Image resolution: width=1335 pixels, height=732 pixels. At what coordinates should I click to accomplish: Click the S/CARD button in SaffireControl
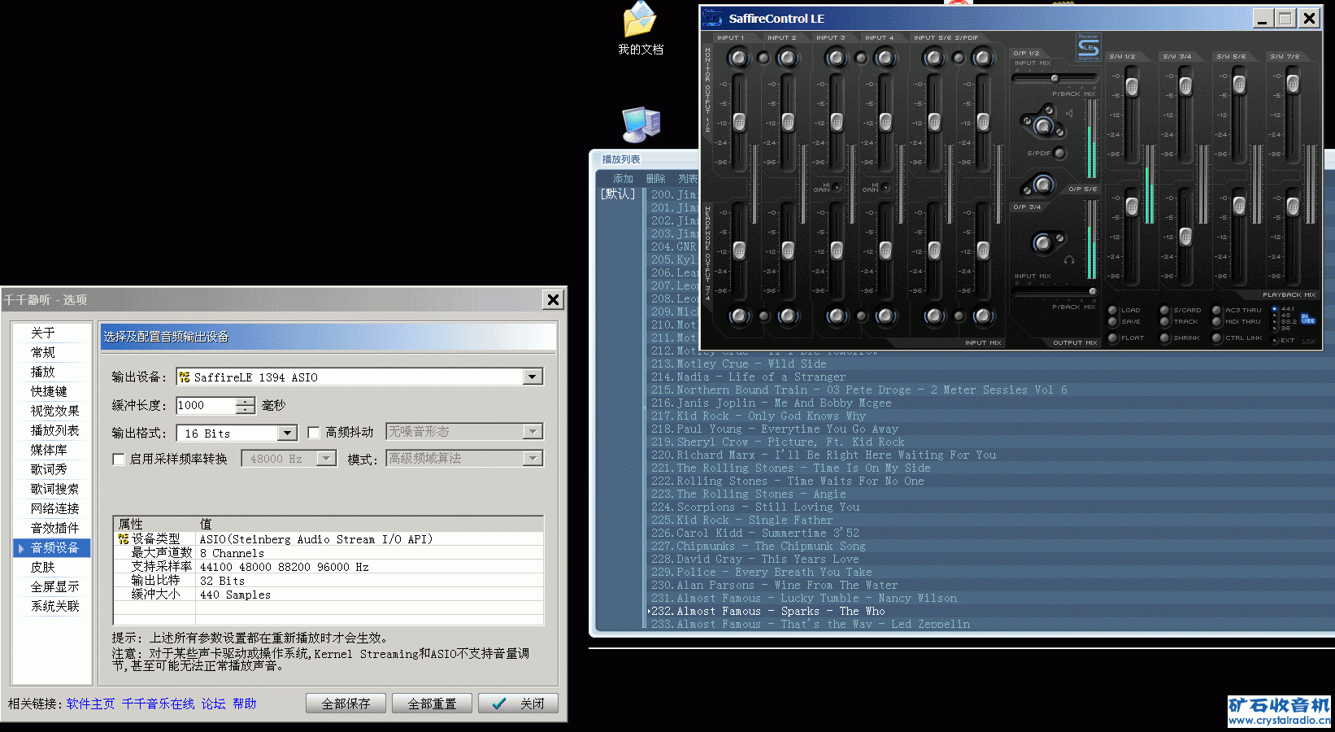coord(1165,310)
